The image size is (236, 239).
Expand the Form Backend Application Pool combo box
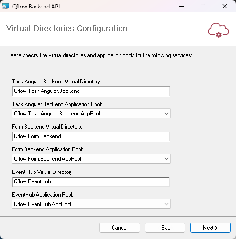click(x=91, y=159)
